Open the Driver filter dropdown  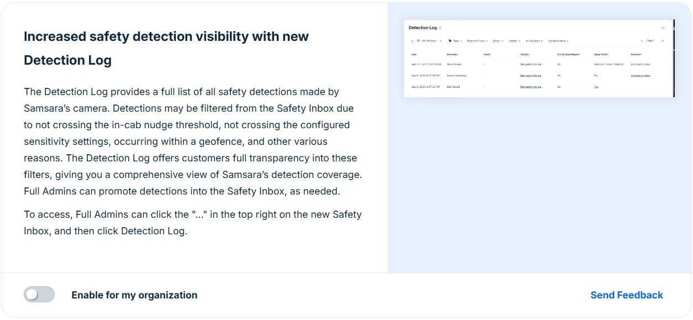(x=497, y=41)
